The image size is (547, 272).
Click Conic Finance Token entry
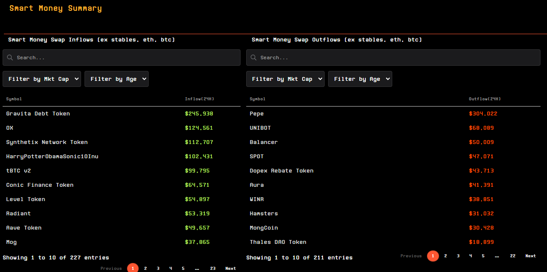coord(40,185)
